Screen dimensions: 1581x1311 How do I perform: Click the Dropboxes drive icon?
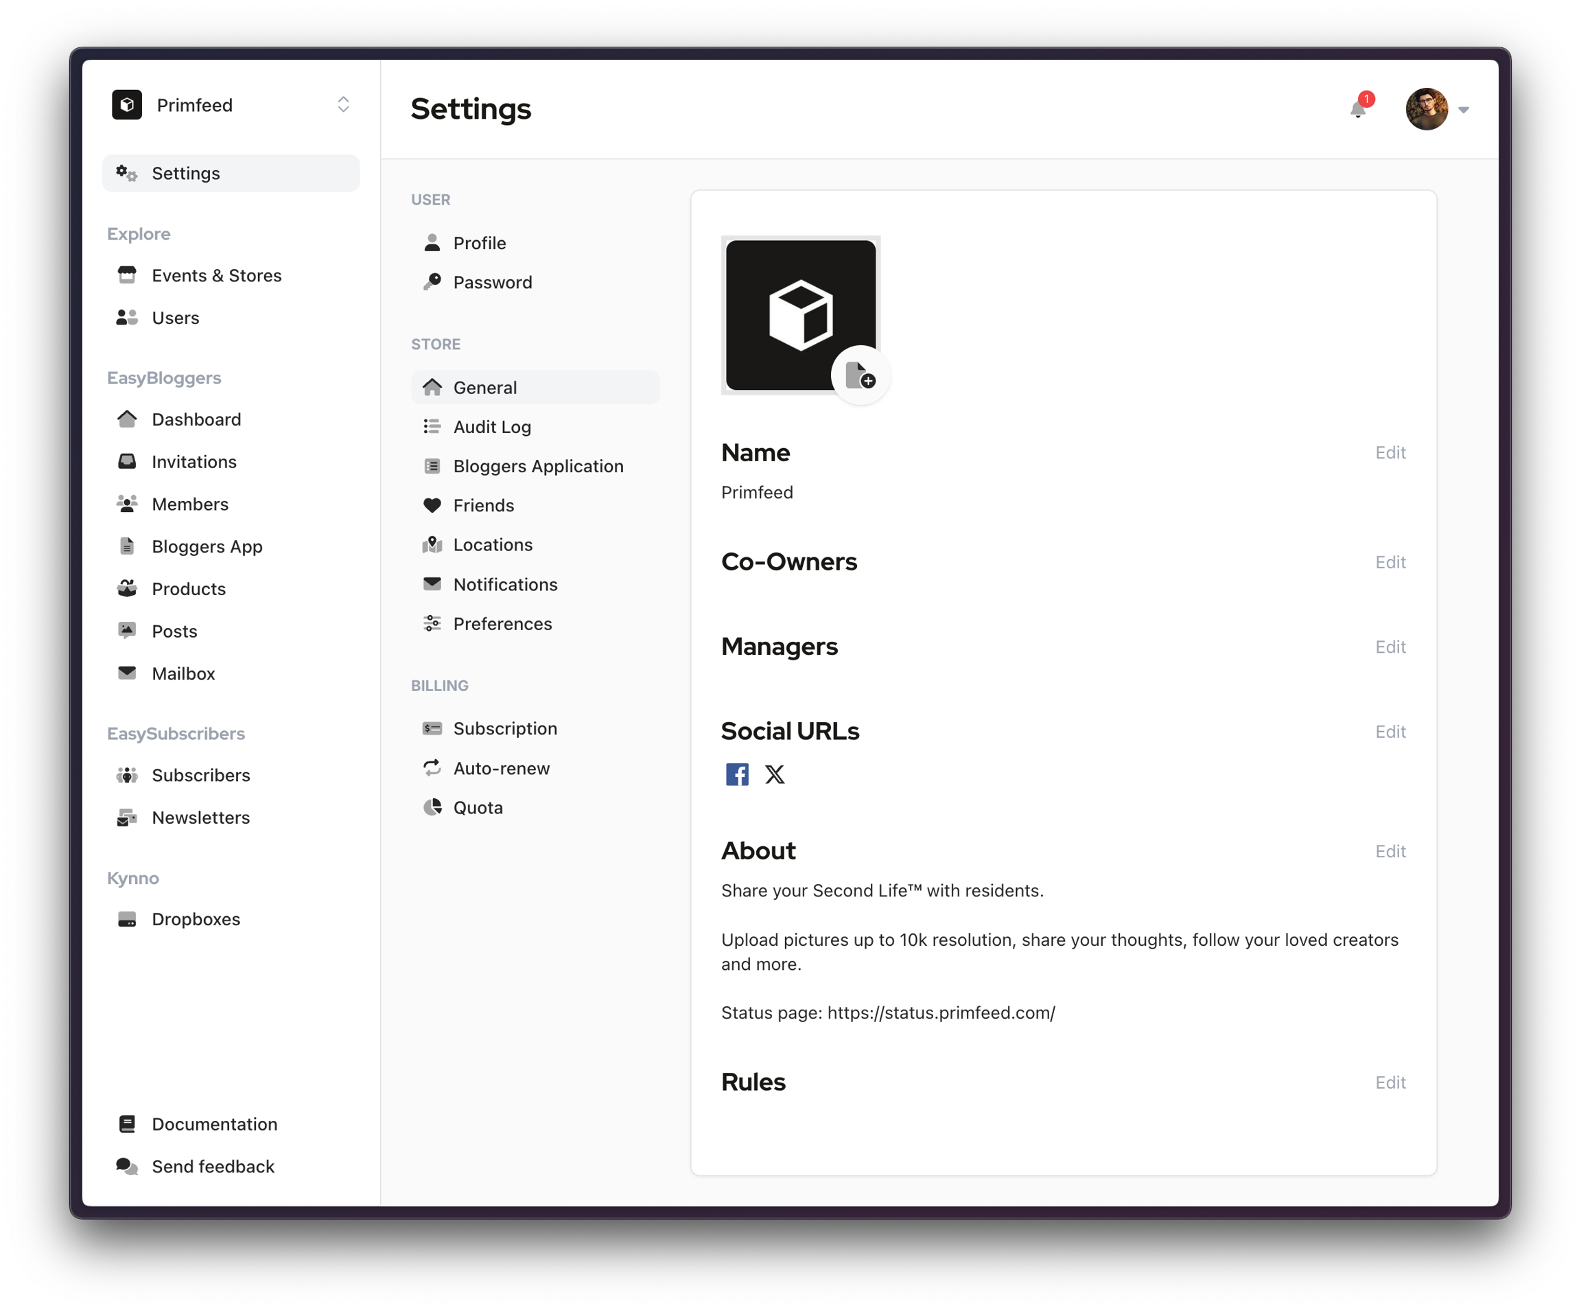pyautogui.click(x=126, y=920)
